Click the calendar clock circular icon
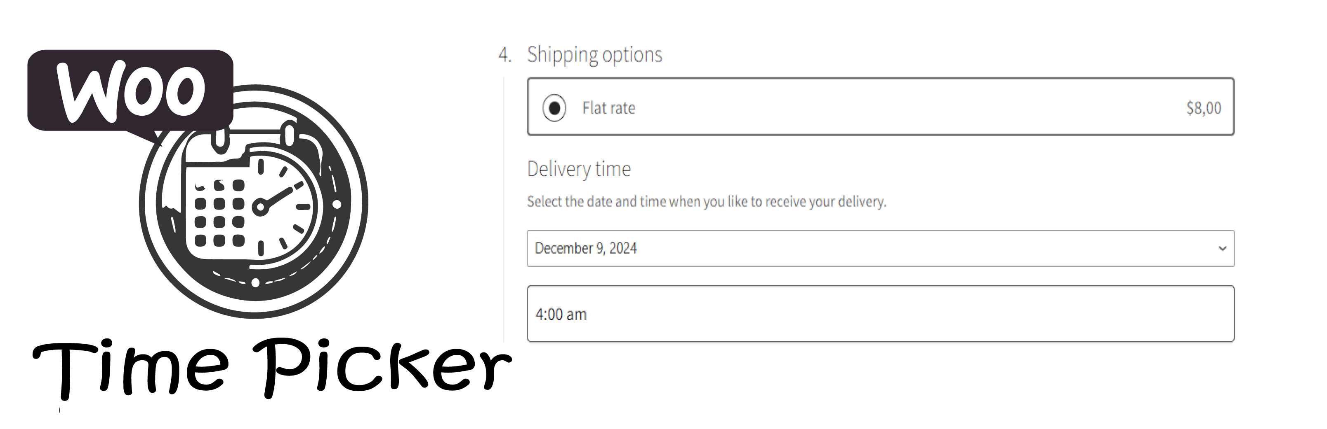This screenshot has width=1327, height=429. coord(253,202)
